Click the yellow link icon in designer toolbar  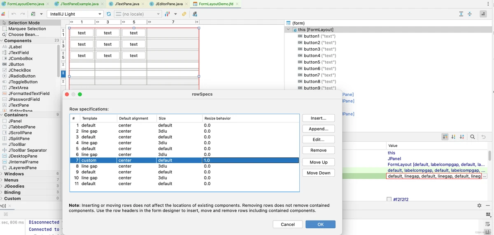184,14
